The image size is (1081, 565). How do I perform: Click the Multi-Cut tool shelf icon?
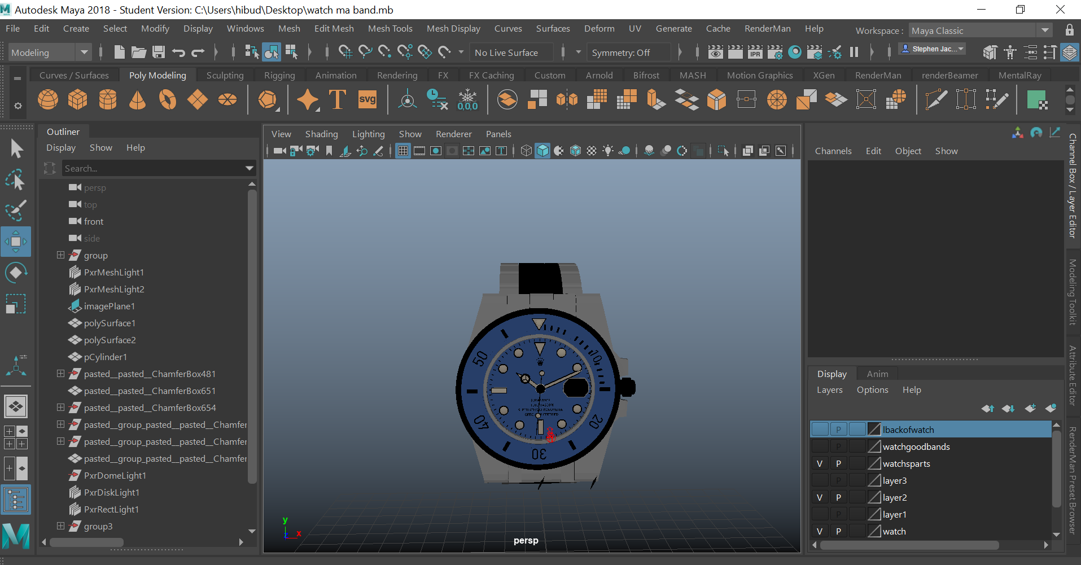(936, 100)
